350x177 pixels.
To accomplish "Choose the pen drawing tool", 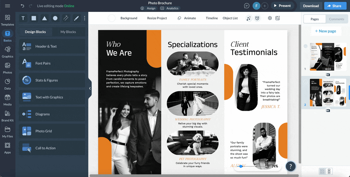I will coord(76,18).
